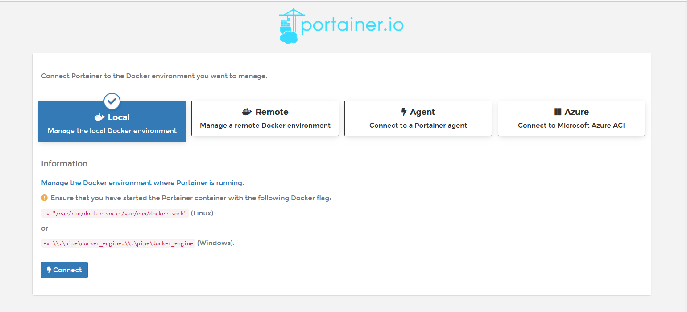687x312 pixels.
Task: Select the Local Docker environment option
Action: coord(112,121)
